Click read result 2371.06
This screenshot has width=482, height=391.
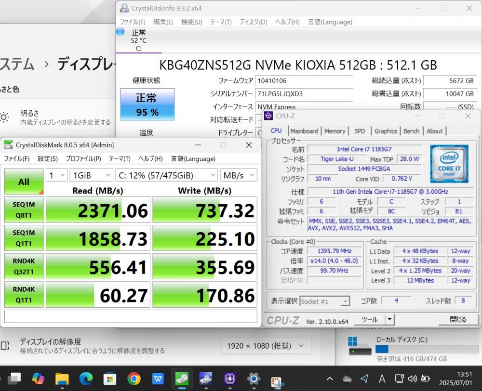(98, 210)
